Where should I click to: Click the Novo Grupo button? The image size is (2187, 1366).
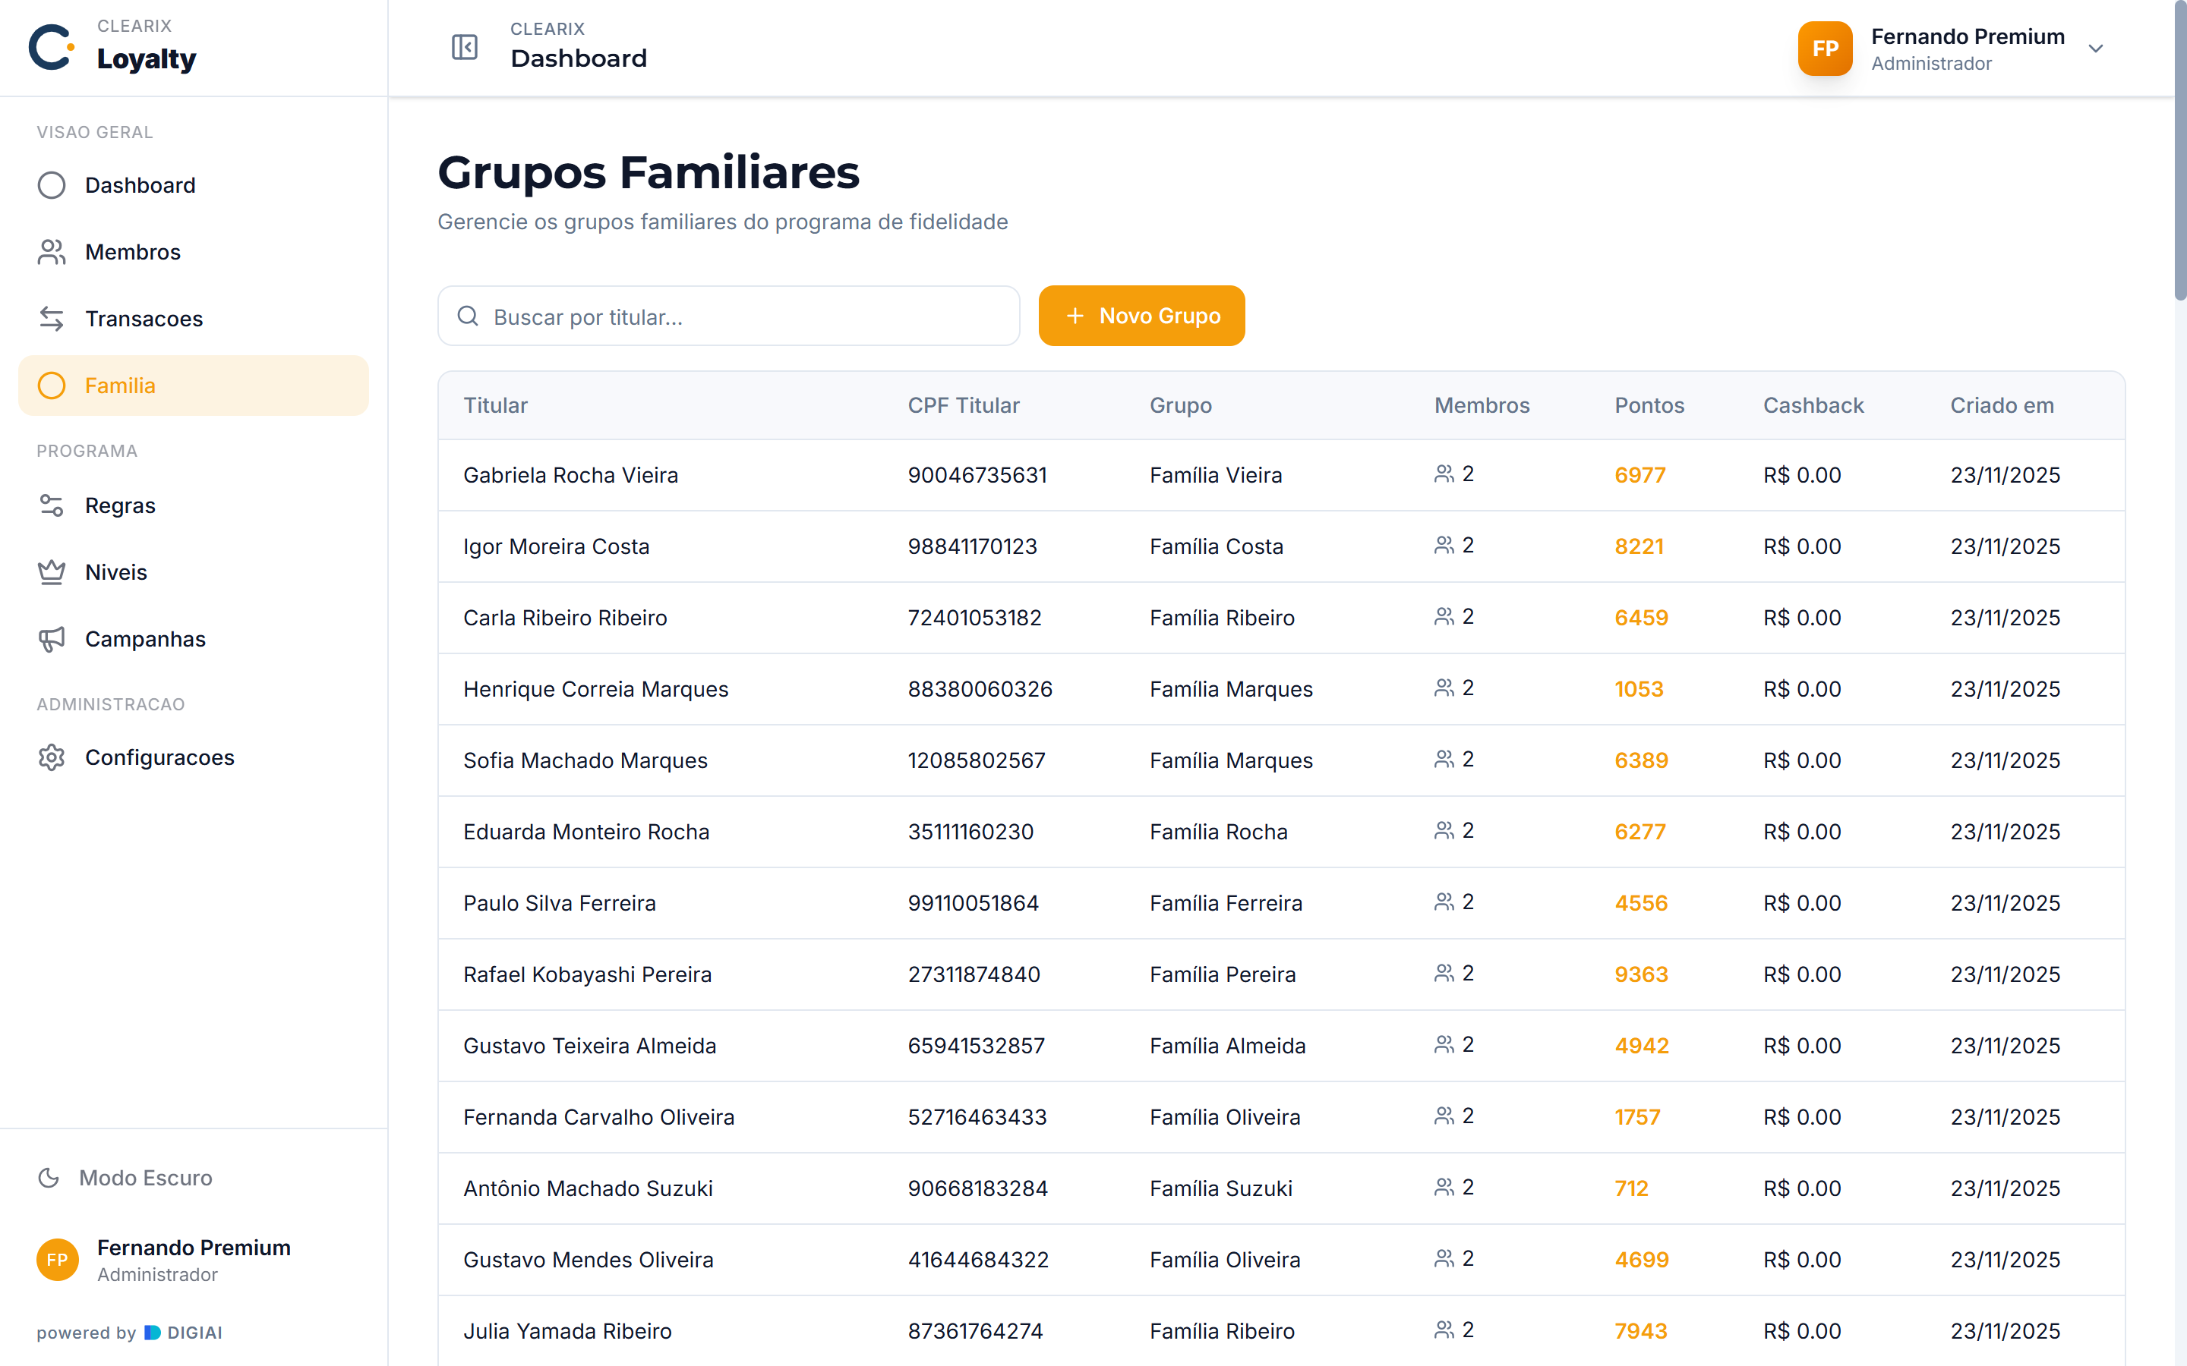click(x=1141, y=315)
